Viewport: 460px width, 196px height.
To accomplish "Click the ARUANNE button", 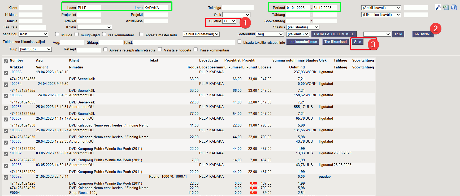I will [423, 34].
